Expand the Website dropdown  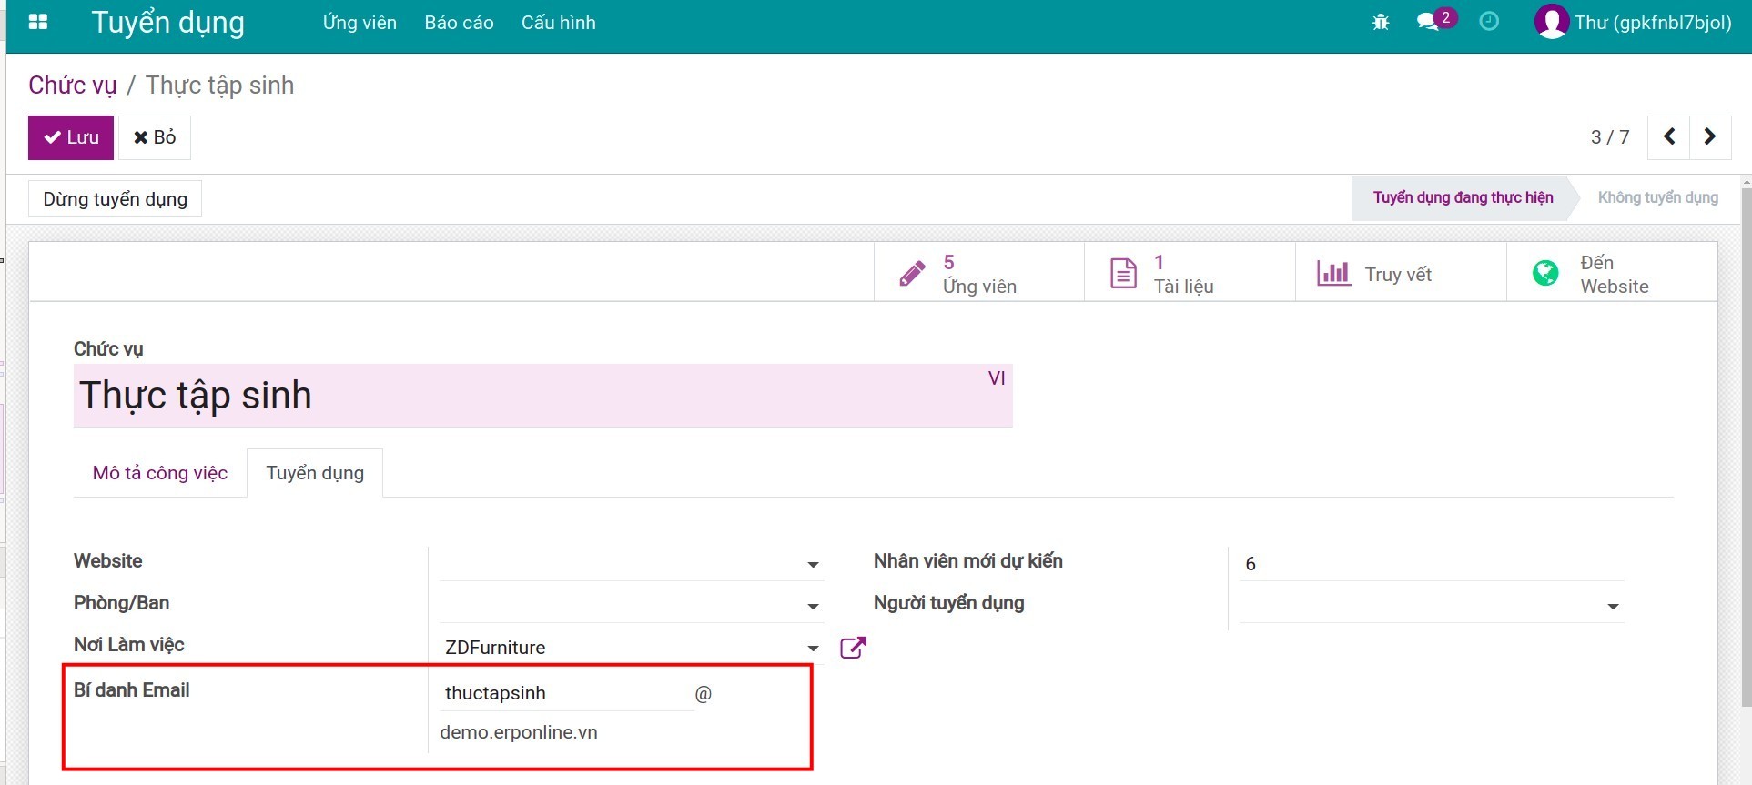[x=813, y=565]
